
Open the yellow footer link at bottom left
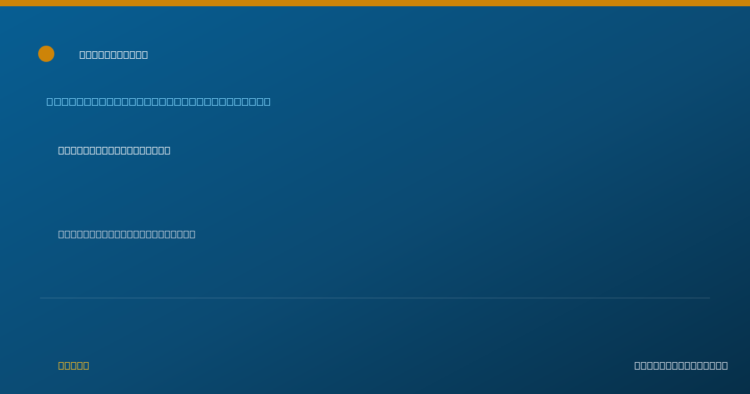(74, 366)
